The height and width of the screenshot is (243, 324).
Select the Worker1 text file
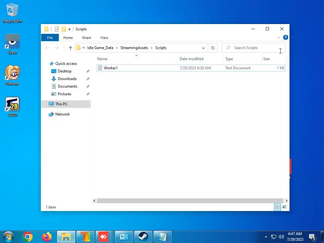(191, 68)
